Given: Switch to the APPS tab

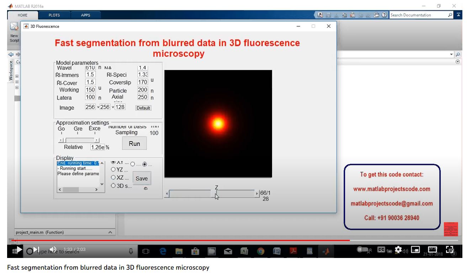Looking at the screenshot, I should [85, 15].
